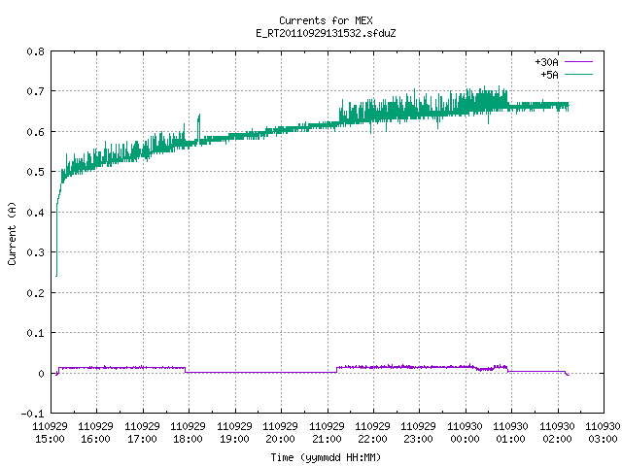
Task: Click the +30A legend label
Action: point(546,62)
